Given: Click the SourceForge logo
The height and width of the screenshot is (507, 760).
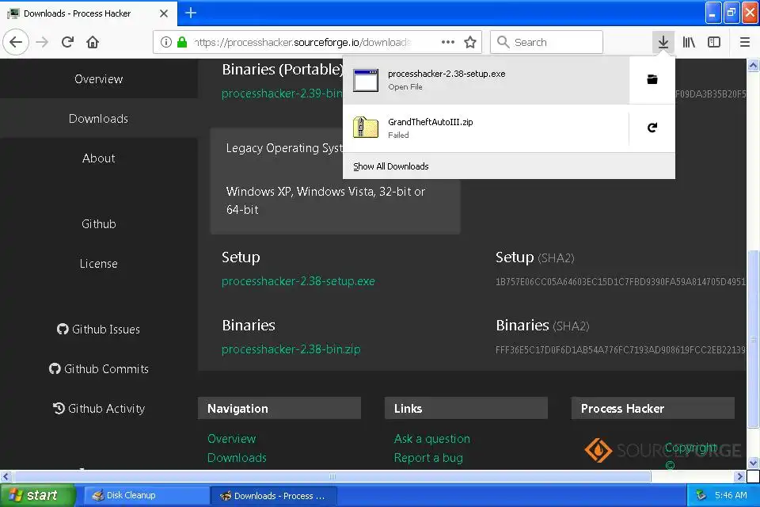Looking at the screenshot, I should (x=663, y=450).
